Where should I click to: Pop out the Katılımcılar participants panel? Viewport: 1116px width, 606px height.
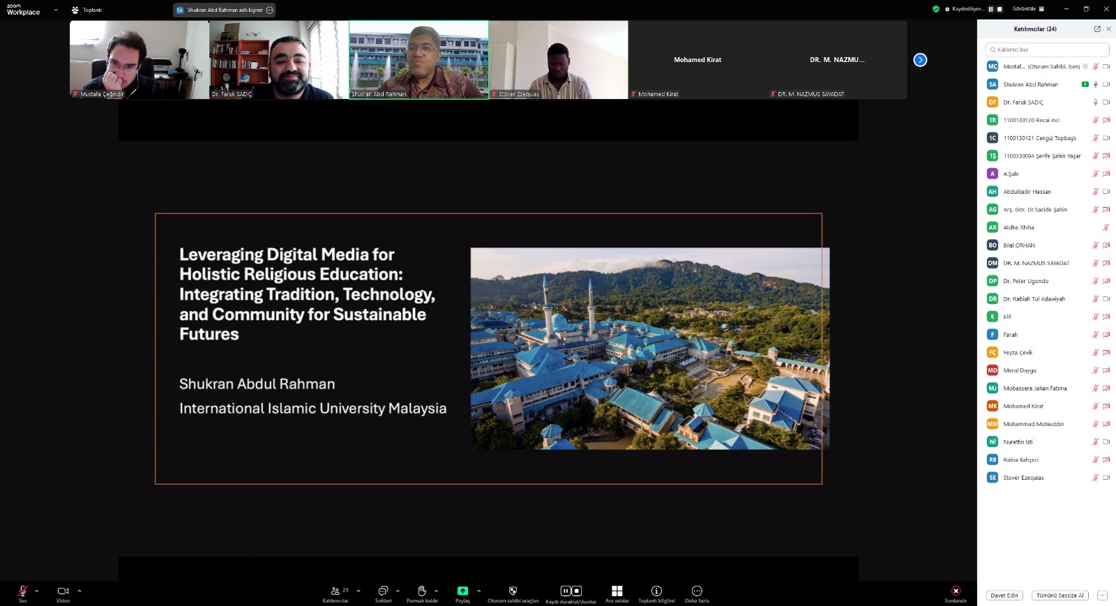click(1097, 29)
